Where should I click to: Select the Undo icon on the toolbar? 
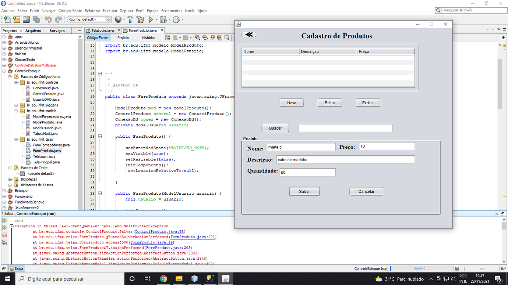pyautogui.click(x=49, y=19)
